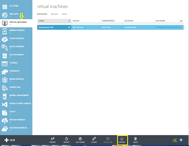Open the Cloud Services sidebar label
This screenshot has height=146, width=189.
pyautogui.click(x=17, y=38)
